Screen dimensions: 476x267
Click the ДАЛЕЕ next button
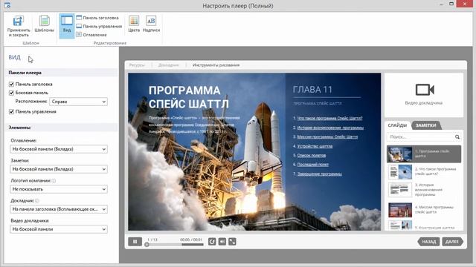pyautogui.click(x=452, y=242)
